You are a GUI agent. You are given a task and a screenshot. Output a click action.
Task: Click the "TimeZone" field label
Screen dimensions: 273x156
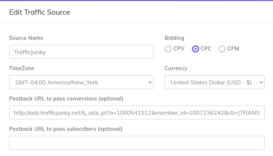tap(22, 68)
